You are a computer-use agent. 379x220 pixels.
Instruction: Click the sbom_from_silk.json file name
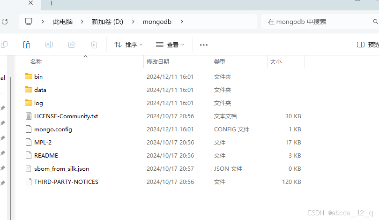coord(61,169)
